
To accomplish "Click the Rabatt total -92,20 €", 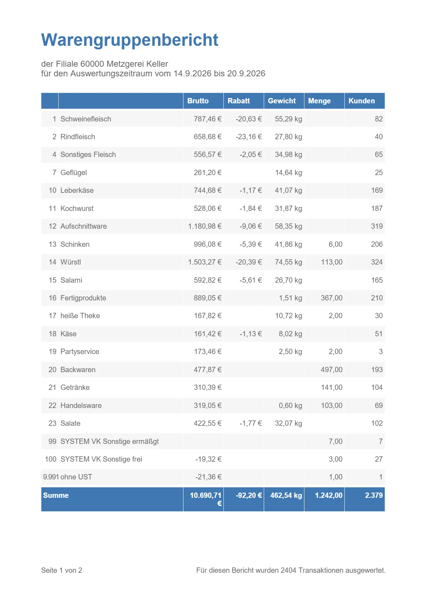I will click(249, 495).
